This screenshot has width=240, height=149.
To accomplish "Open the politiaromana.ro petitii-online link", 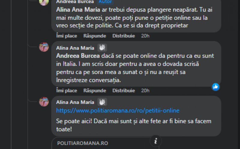I will (118, 111).
